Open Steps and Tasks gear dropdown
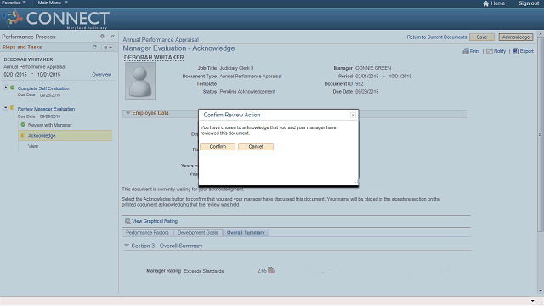 pos(108,48)
